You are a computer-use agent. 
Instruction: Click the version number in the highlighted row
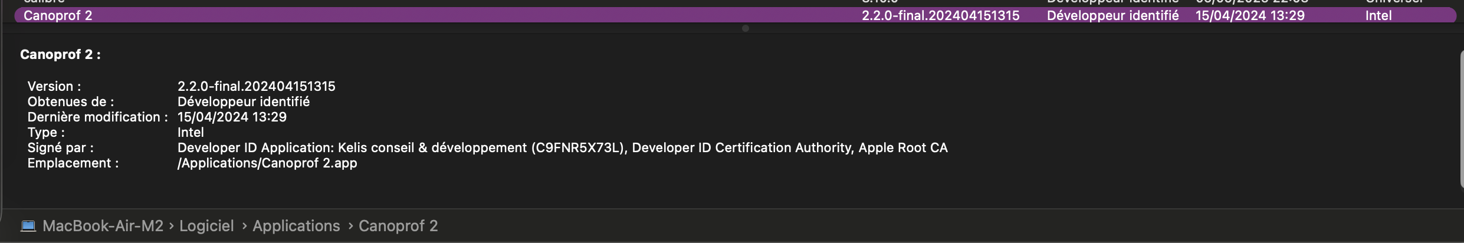tap(940, 15)
